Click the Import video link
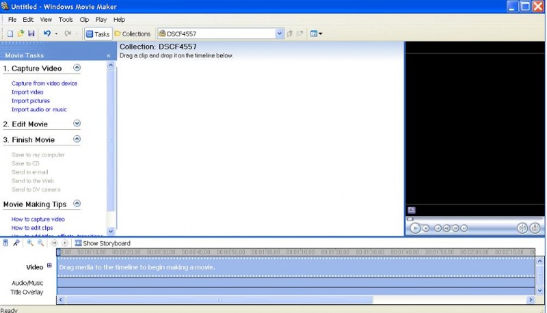 click(27, 92)
